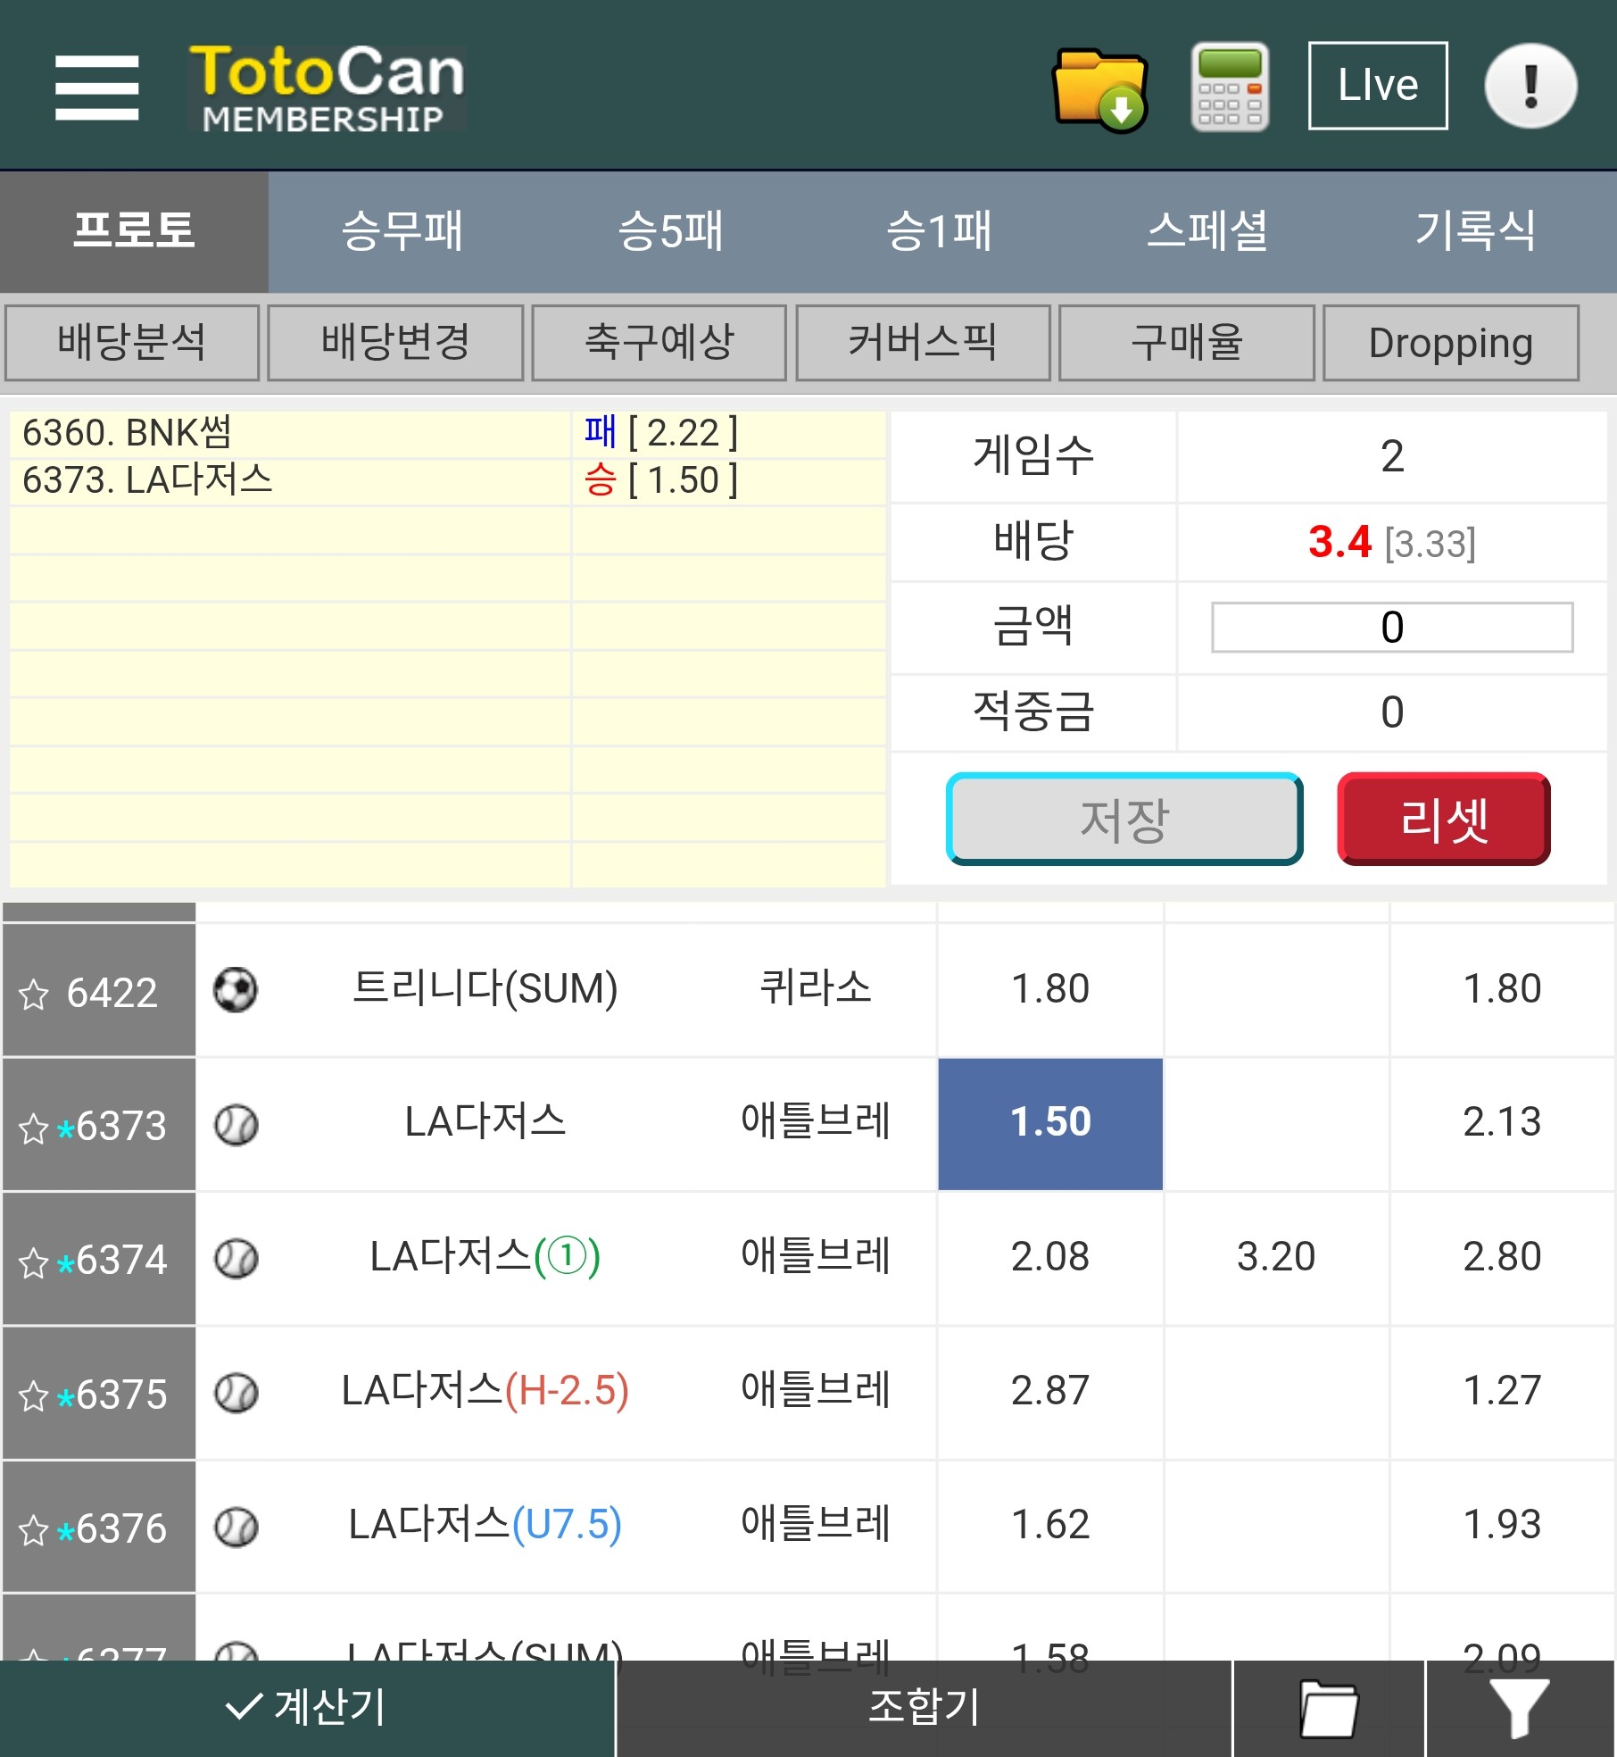Click the folder download icon
The width and height of the screenshot is (1617, 1757).
click(1100, 89)
